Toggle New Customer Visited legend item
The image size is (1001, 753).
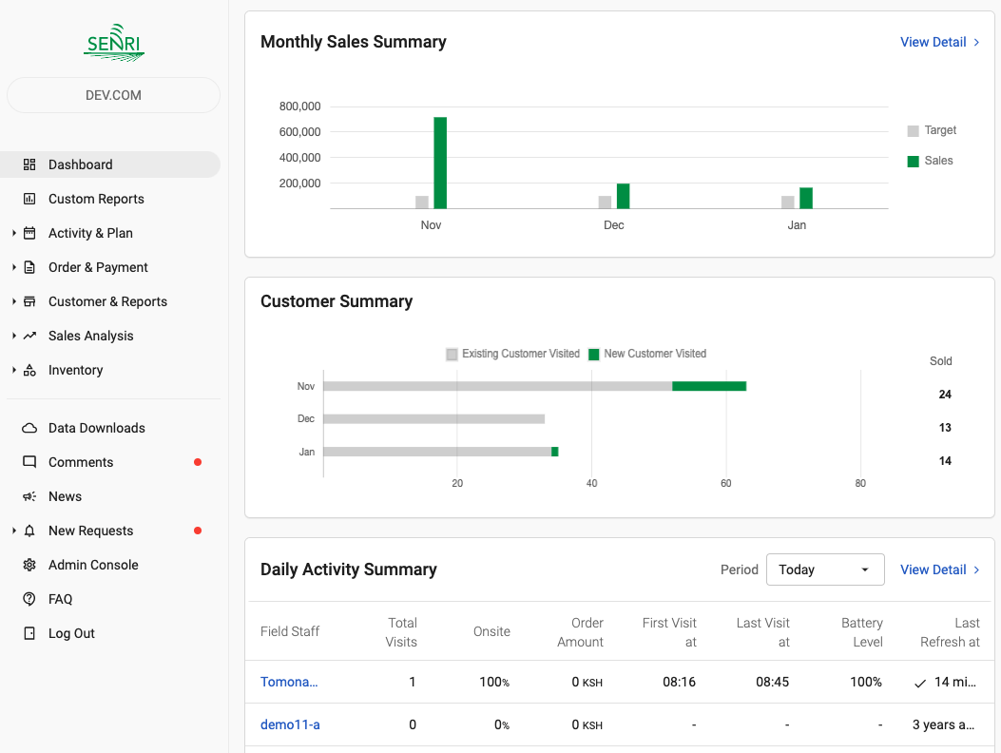(646, 354)
